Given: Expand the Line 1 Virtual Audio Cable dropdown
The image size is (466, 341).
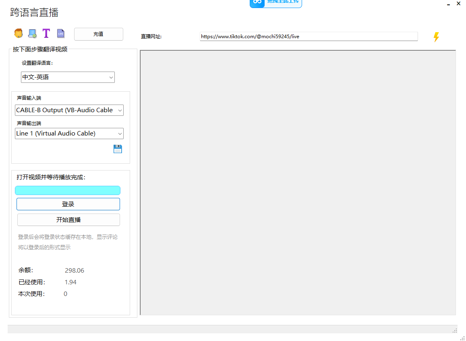Looking at the screenshot, I should [x=69, y=134].
